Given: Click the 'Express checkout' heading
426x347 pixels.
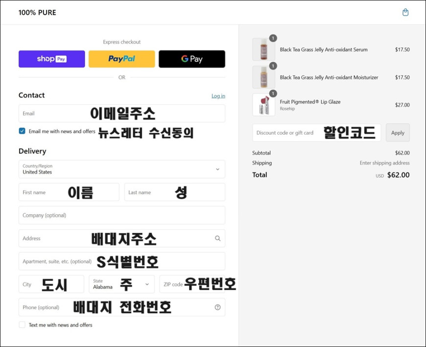Looking at the screenshot, I should click(122, 42).
